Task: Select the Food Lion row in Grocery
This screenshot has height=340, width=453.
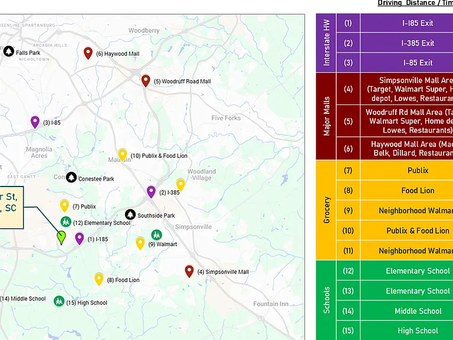Action: (395, 191)
